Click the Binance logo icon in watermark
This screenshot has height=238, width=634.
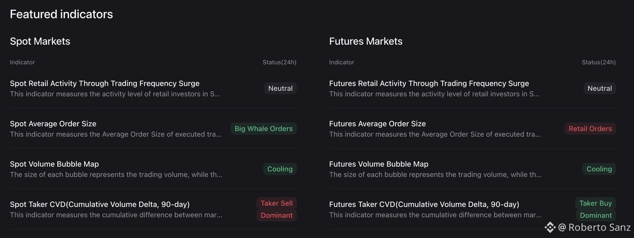click(x=550, y=227)
